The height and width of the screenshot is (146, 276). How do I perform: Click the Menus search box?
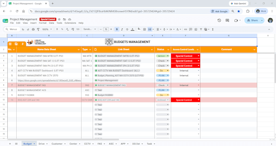[x=12, y=29]
